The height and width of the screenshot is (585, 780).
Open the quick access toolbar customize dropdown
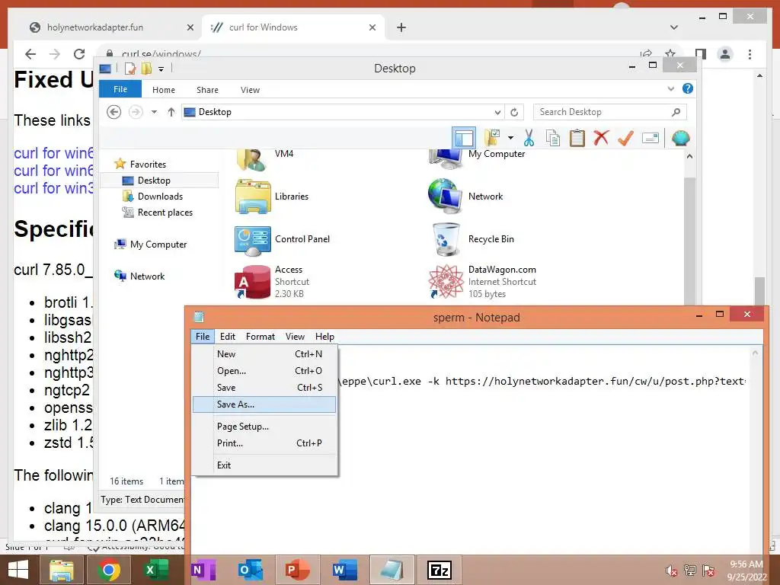[161, 69]
